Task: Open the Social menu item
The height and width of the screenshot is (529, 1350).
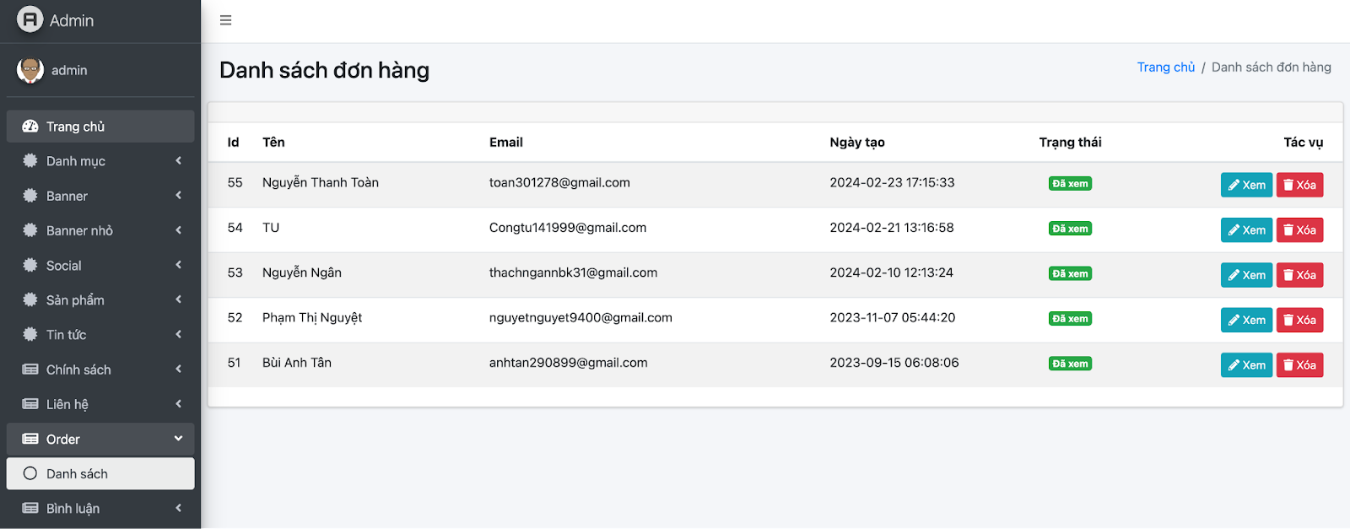Action: click(64, 266)
